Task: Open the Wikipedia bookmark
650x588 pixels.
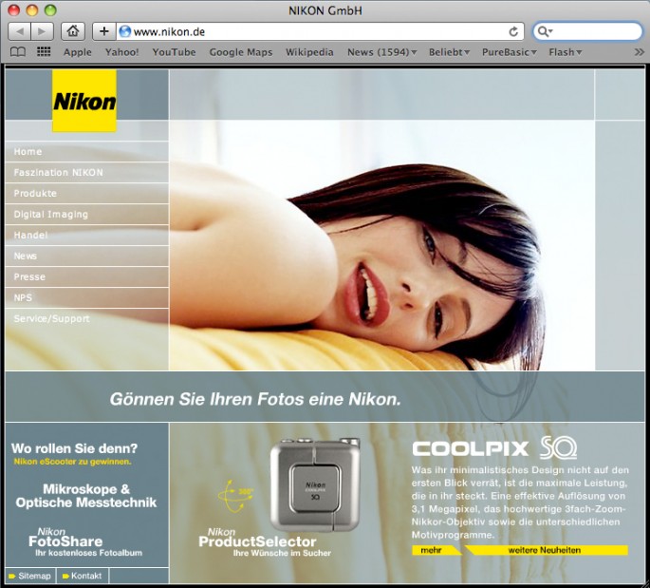Action: (x=309, y=52)
